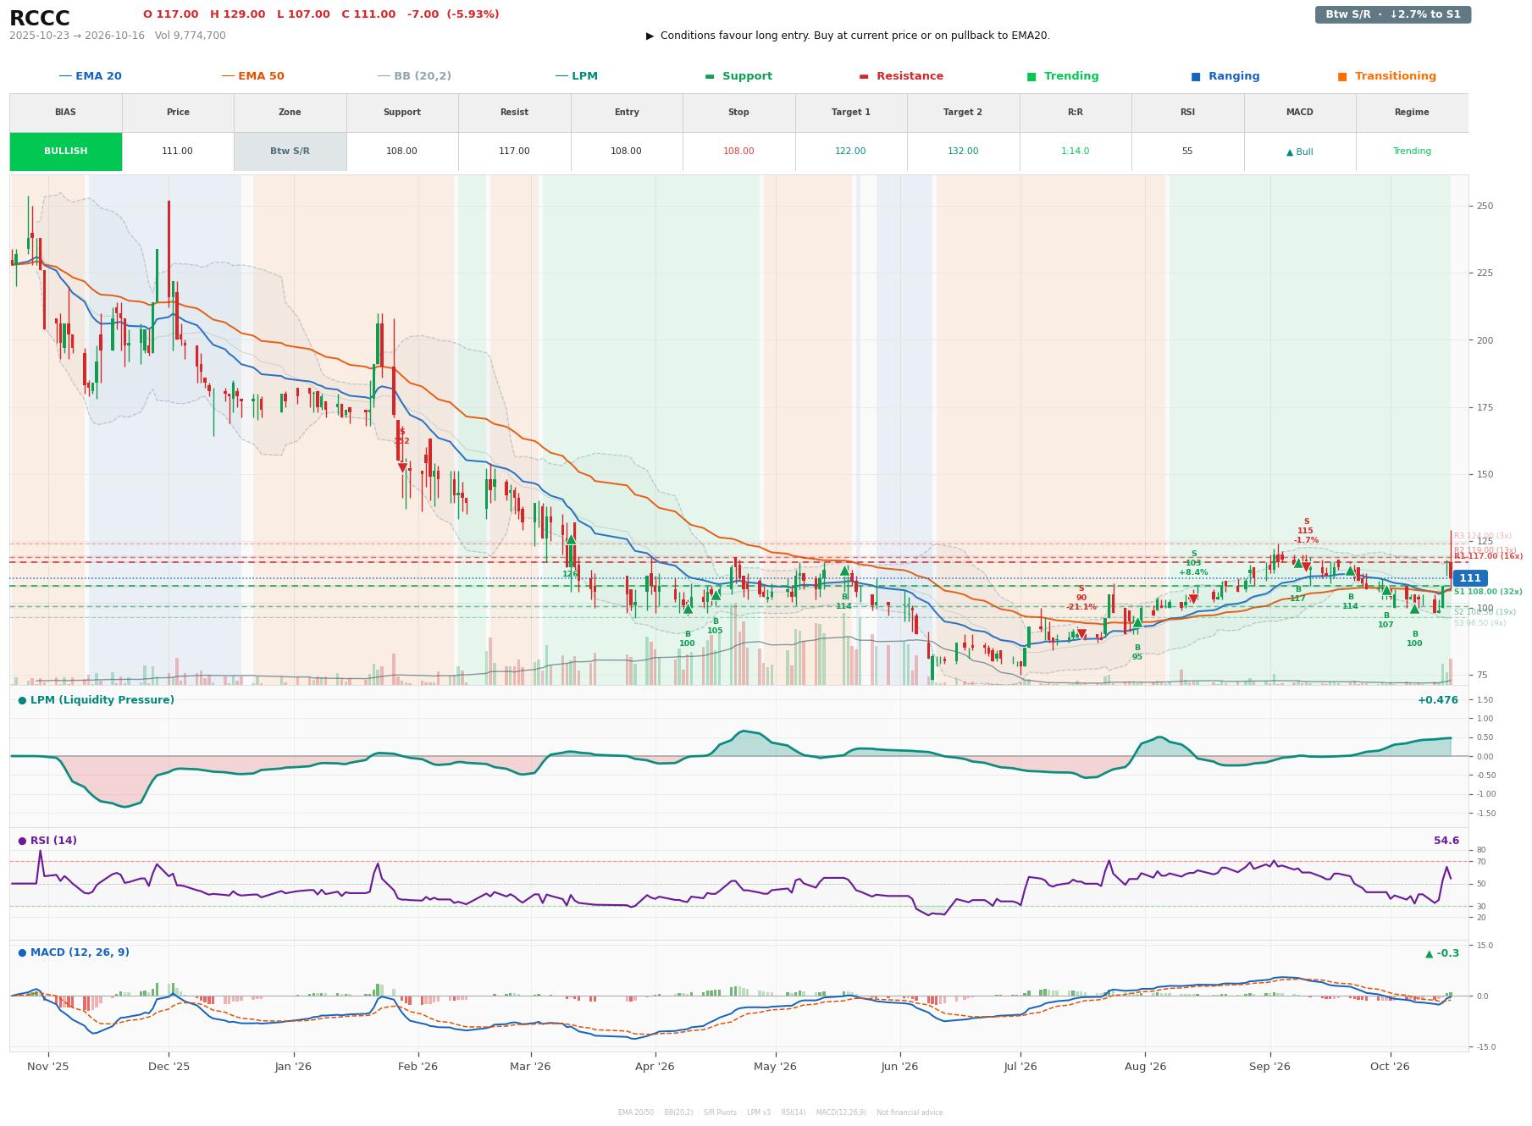Click the RCCC ticker symbol
Image resolution: width=1532 pixels, height=1126 pixels.
coord(40,19)
